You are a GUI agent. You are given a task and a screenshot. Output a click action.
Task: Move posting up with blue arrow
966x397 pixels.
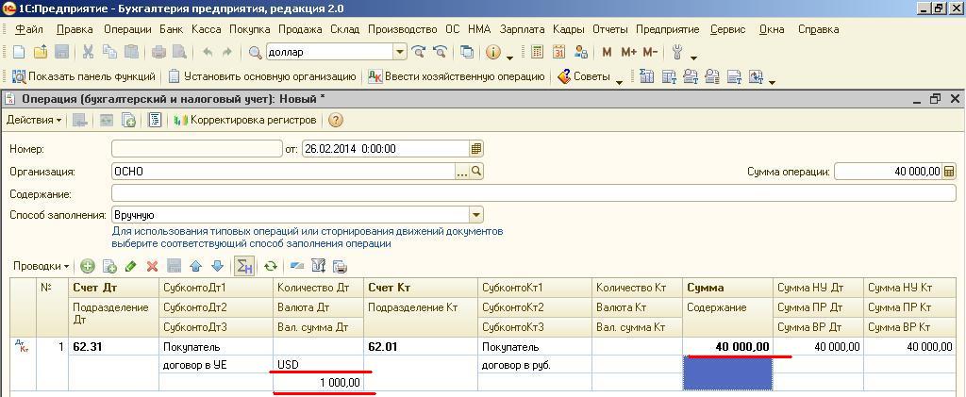195,267
